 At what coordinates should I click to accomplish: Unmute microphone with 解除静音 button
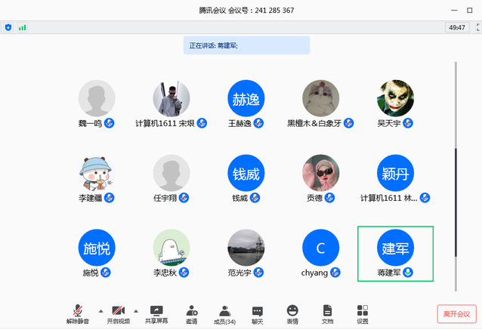[78, 314]
